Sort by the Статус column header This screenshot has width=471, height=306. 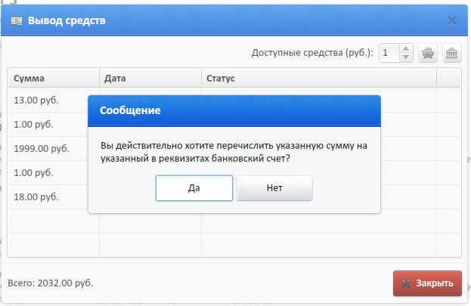tap(319, 79)
